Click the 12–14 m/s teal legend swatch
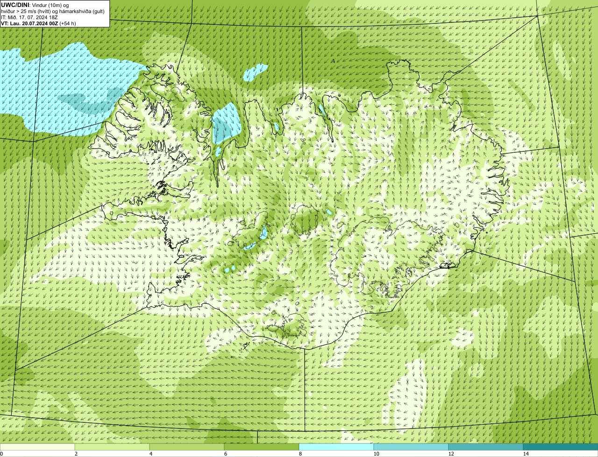 pyautogui.click(x=486, y=447)
